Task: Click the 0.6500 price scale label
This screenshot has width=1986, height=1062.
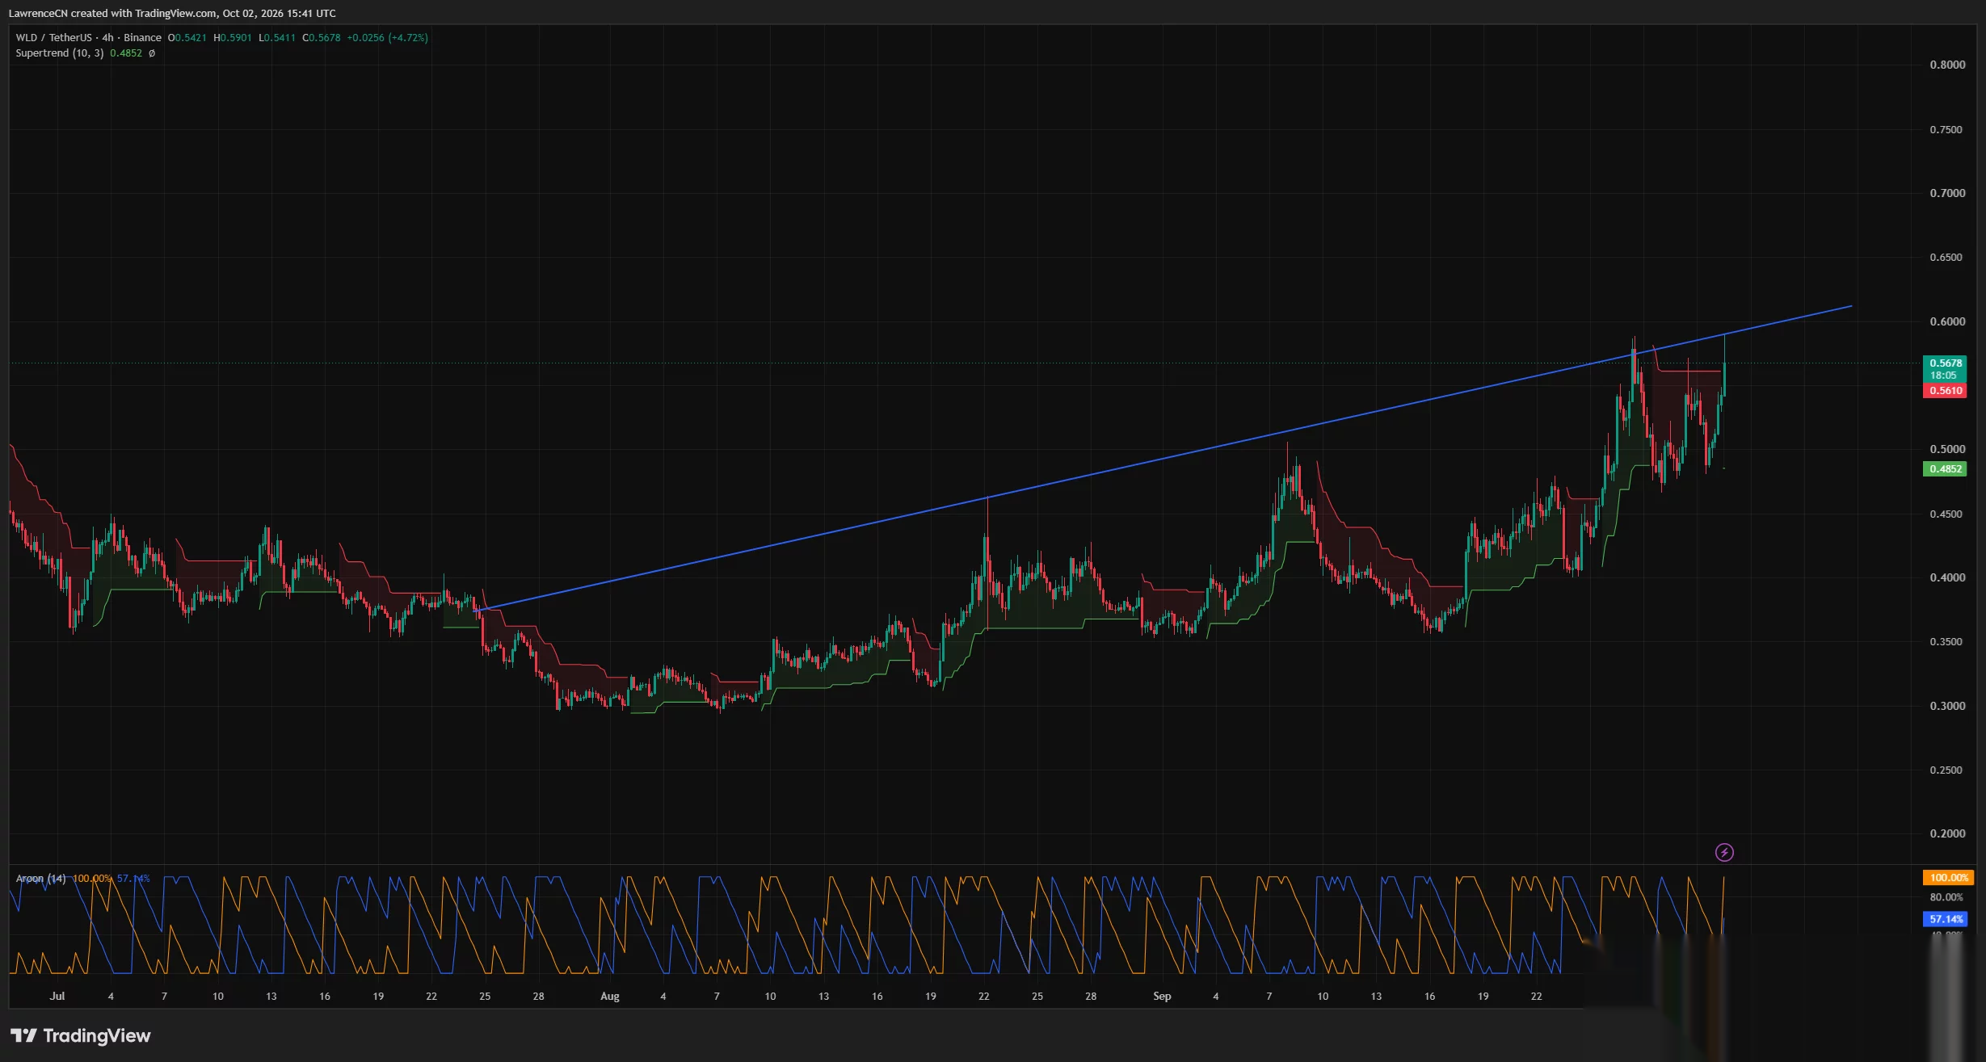Action: pos(1947,258)
